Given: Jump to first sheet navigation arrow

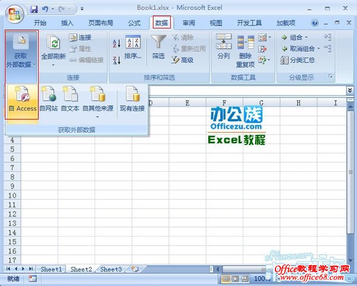Looking at the screenshot, I should [8, 269].
